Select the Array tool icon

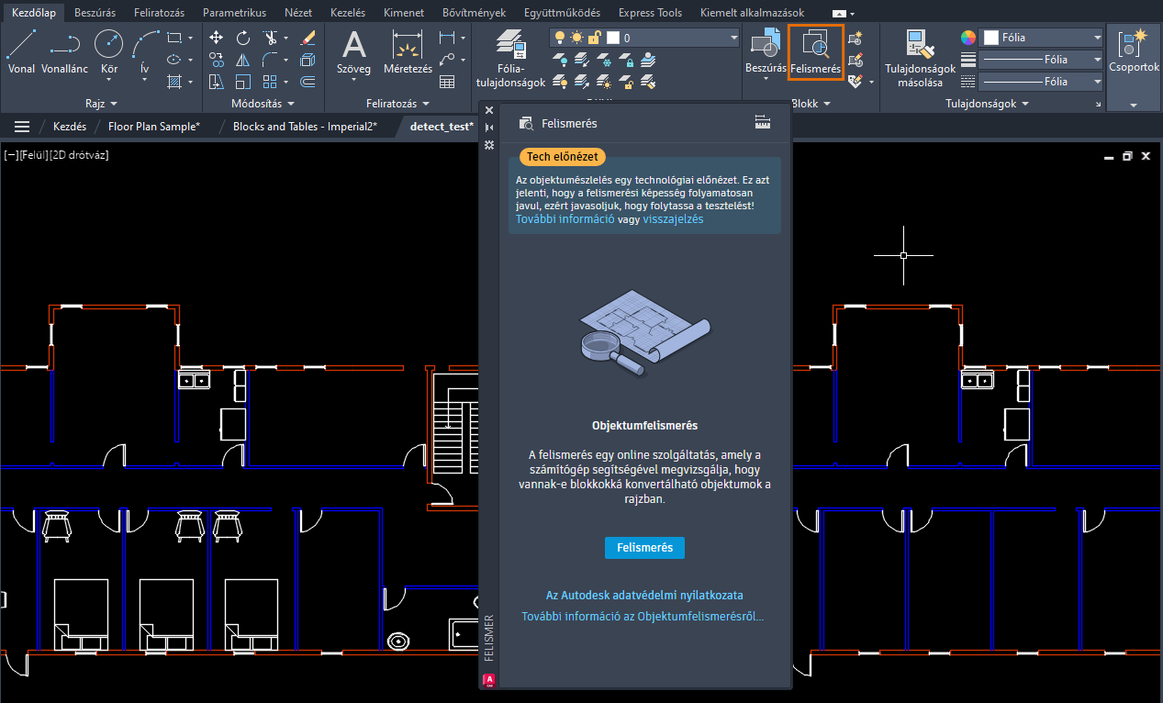(270, 82)
